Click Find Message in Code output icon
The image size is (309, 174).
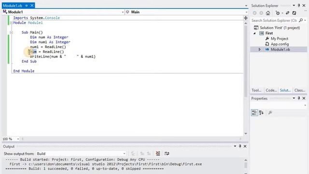(133, 154)
